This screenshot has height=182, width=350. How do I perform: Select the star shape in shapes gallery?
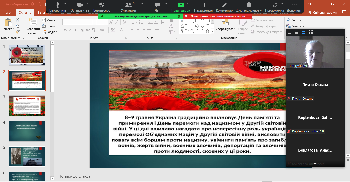(207, 31)
